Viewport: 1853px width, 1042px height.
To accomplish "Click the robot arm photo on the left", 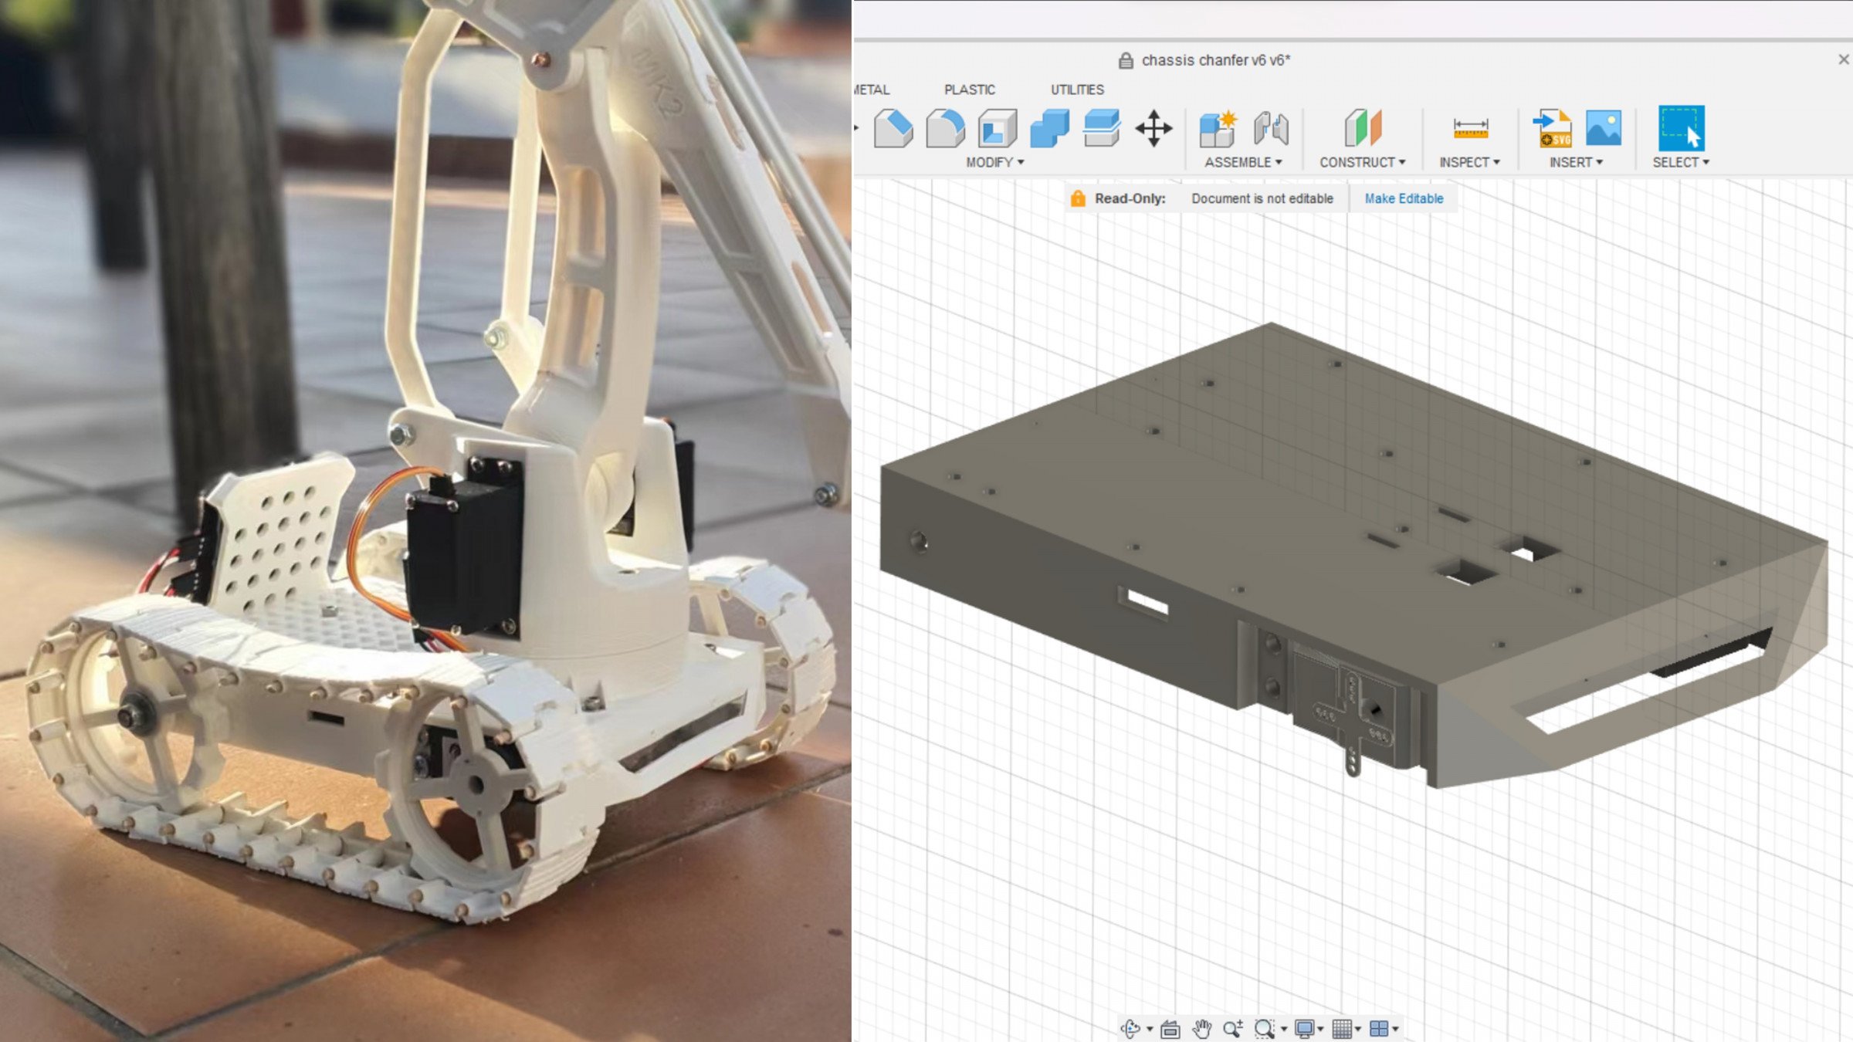I will click(425, 521).
